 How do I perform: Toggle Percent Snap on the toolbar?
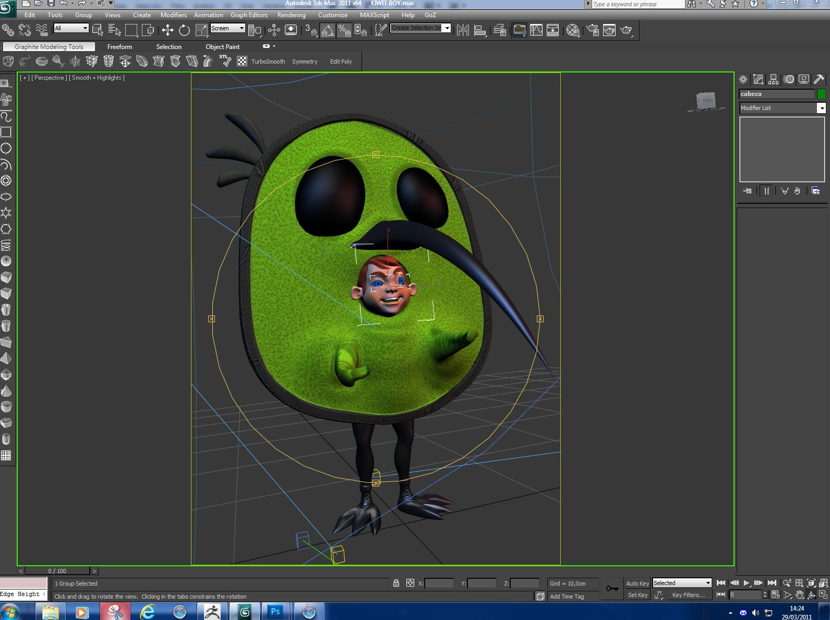click(344, 30)
